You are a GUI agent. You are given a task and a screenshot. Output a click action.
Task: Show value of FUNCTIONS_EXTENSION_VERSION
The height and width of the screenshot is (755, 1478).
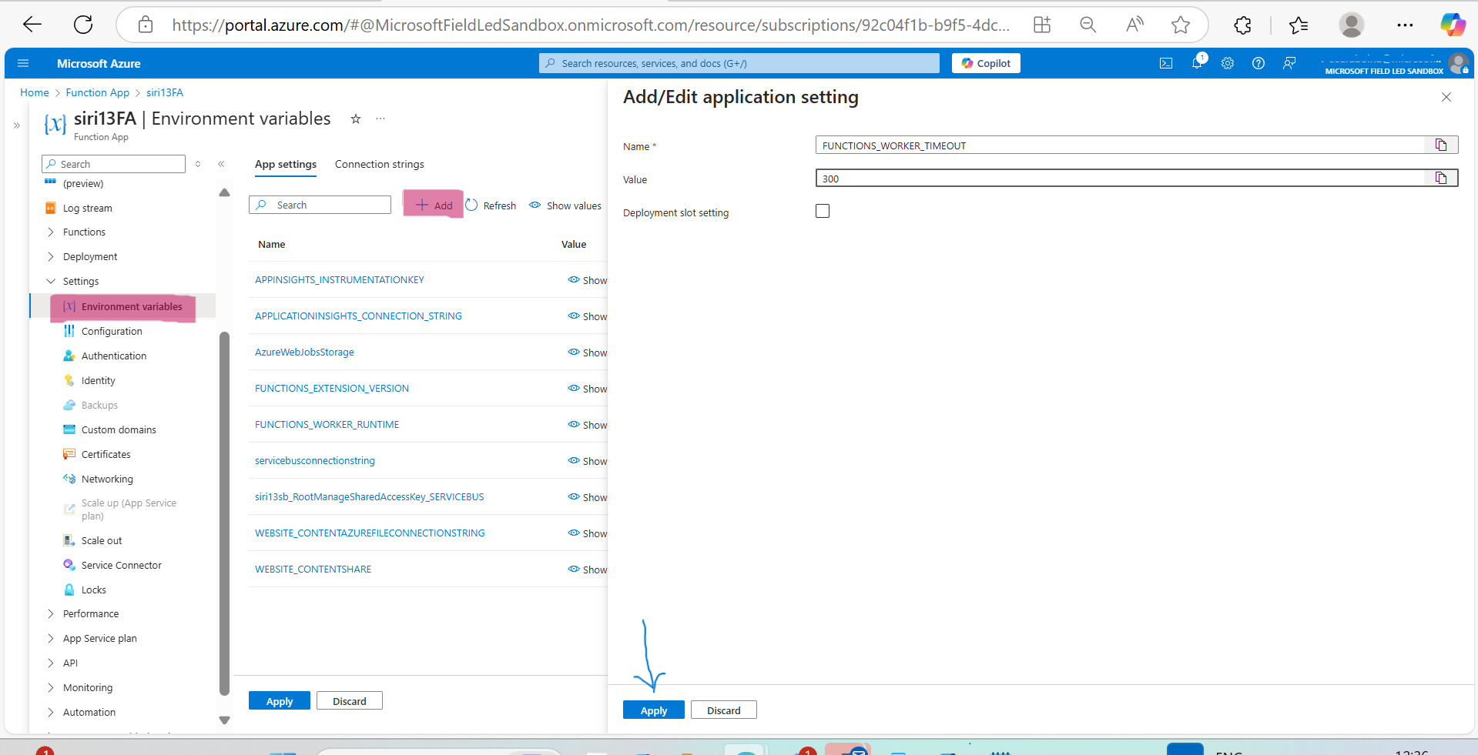[588, 389]
